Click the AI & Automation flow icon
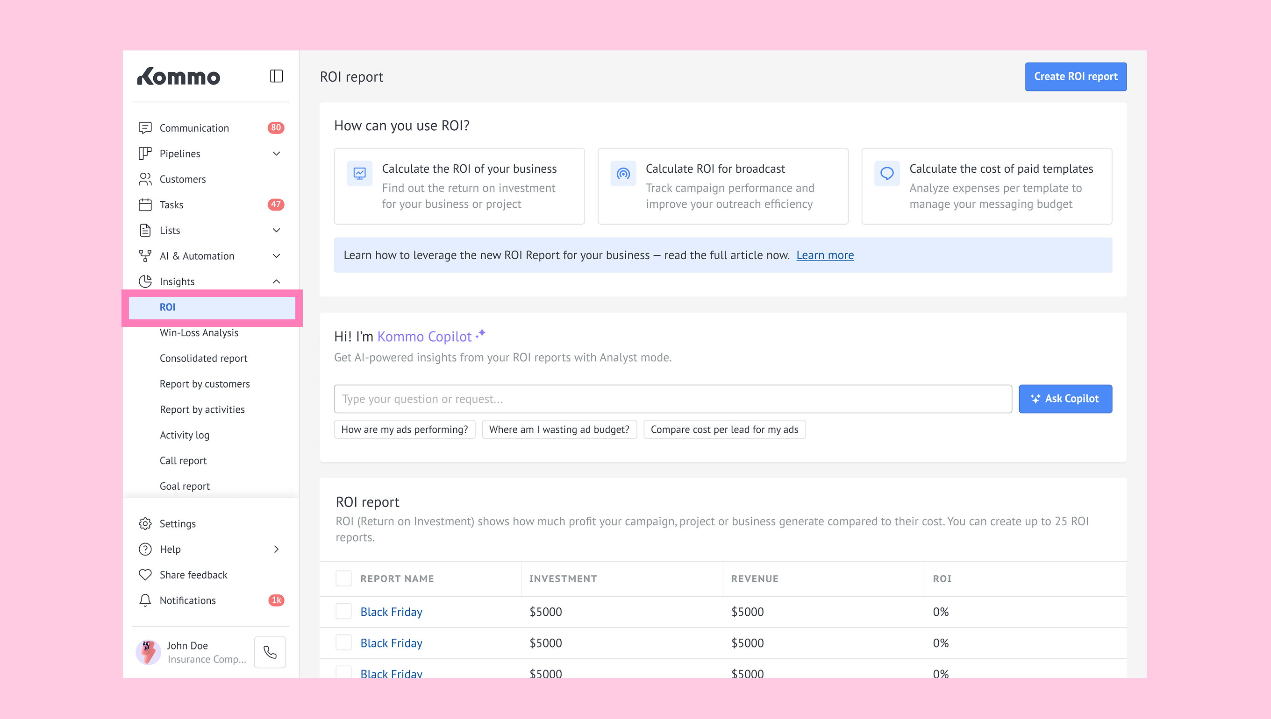The height and width of the screenshot is (719, 1271). [x=145, y=256]
